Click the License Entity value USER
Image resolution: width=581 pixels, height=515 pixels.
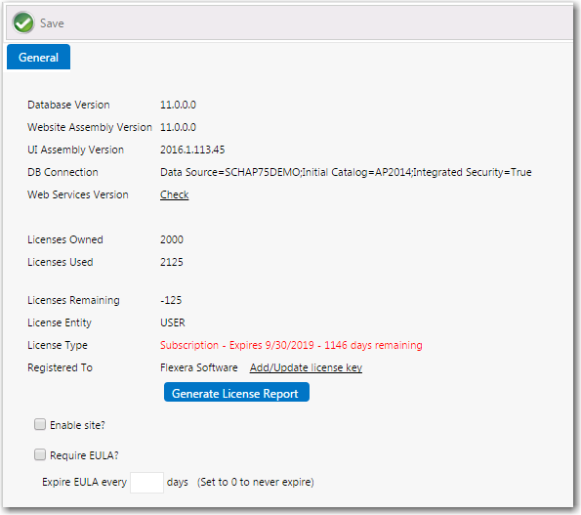(172, 322)
